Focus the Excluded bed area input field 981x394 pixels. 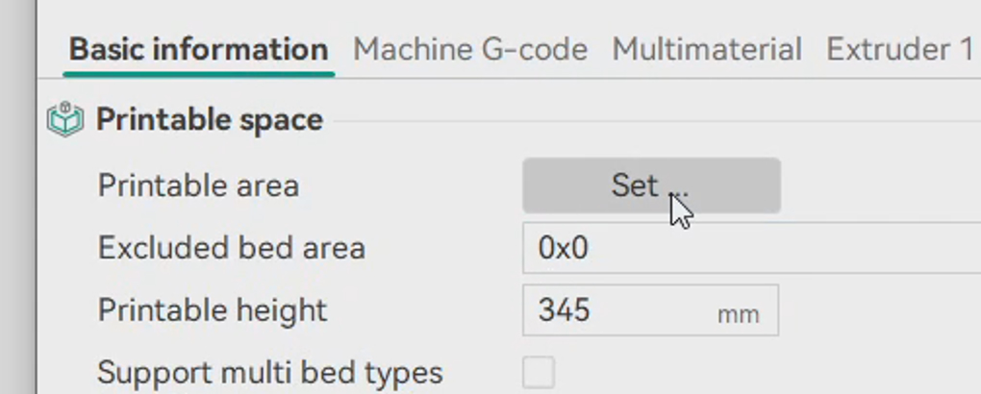[x=750, y=249]
